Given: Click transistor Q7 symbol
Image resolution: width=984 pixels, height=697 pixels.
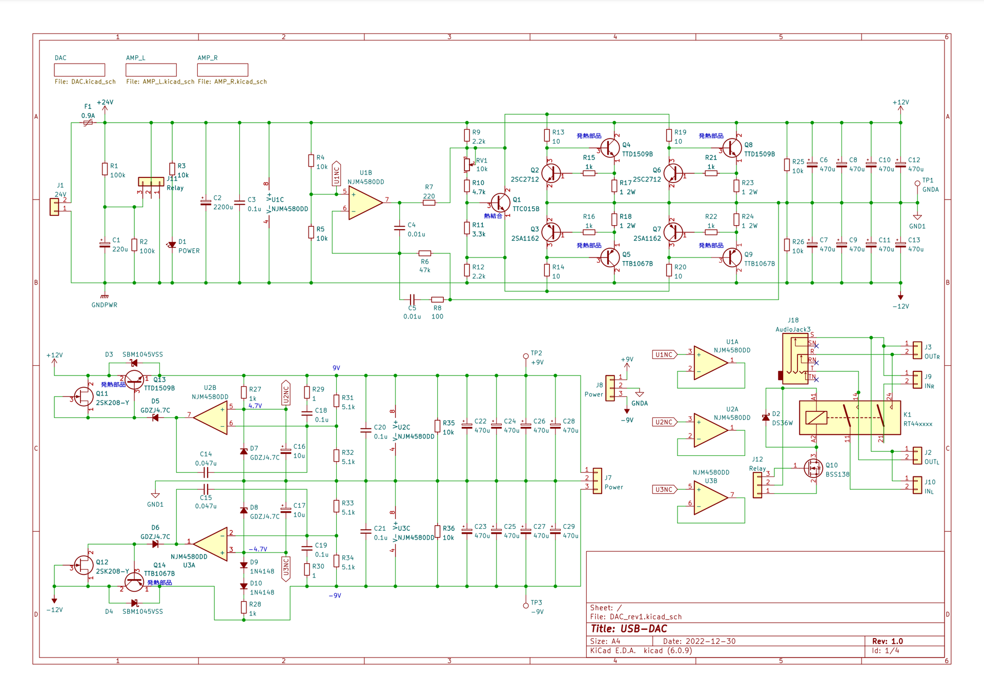Looking at the screenshot, I should (x=673, y=232).
